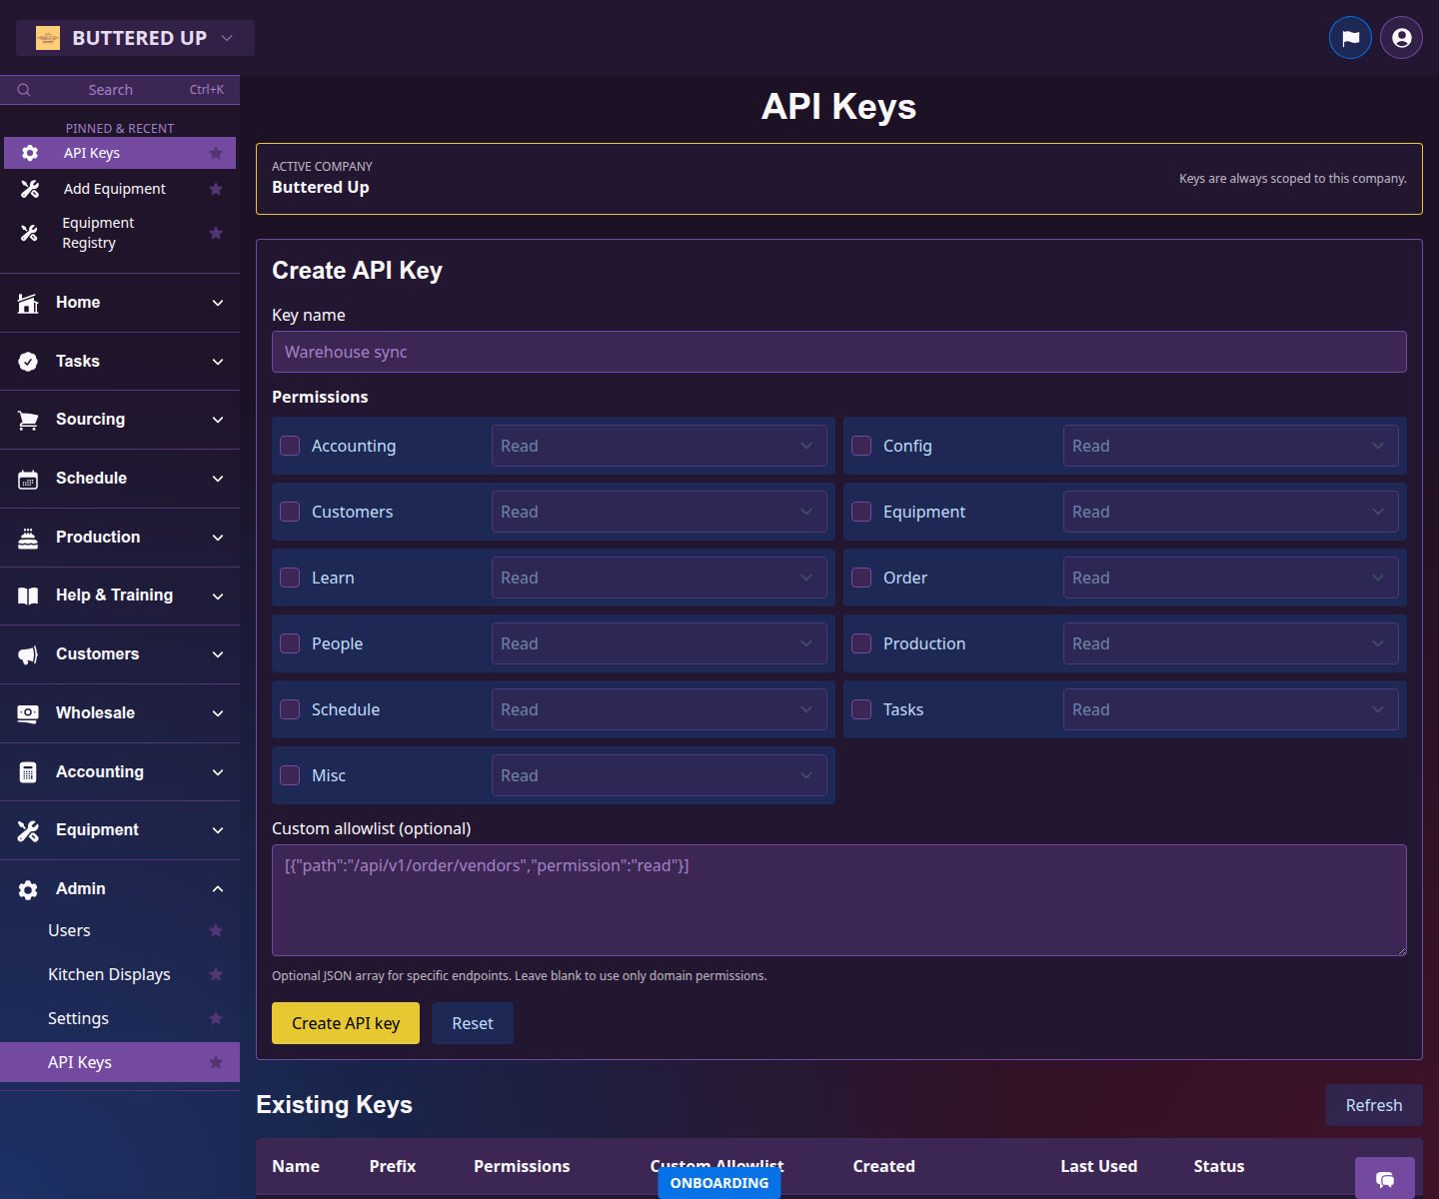Image resolution: width=1439 pixels, height=1199 pixels.
Task: Click the search magnifier icon in sidebar
Action: [x=24, y=89]
